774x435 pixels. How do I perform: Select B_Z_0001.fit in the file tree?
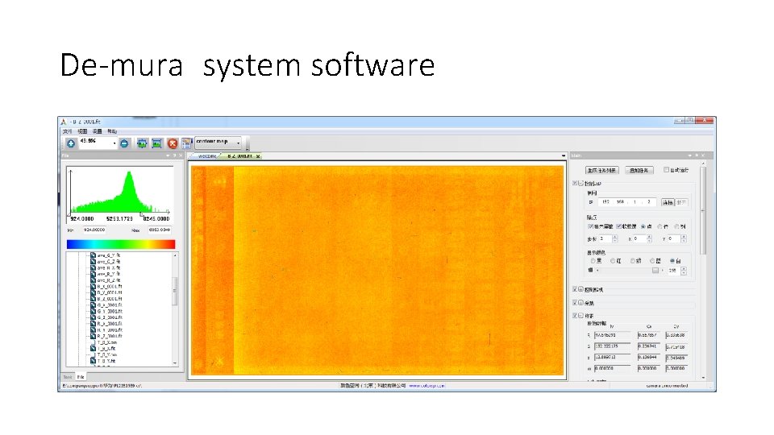pyautogui.click(x=110, y=298)
